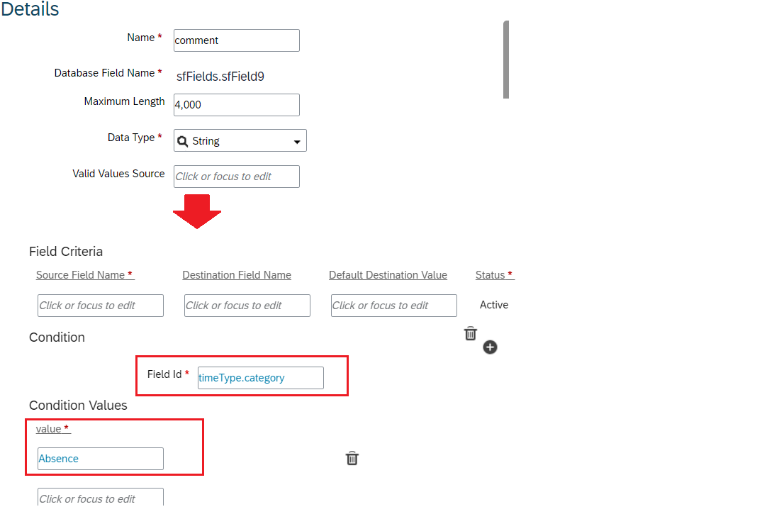Edit the Maximum Length field
Image resolution: width=762 pixels, height=519 pixels.
pos(237,105)
